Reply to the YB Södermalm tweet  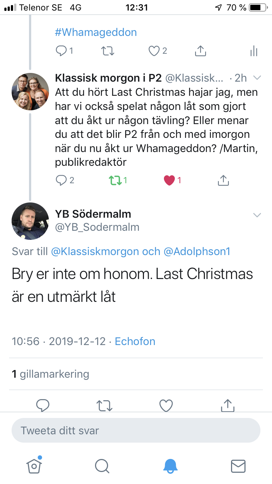pos(43,405)
